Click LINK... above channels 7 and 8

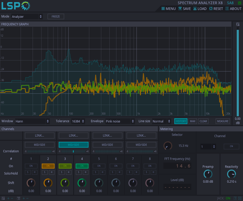(x=141, y=136)
